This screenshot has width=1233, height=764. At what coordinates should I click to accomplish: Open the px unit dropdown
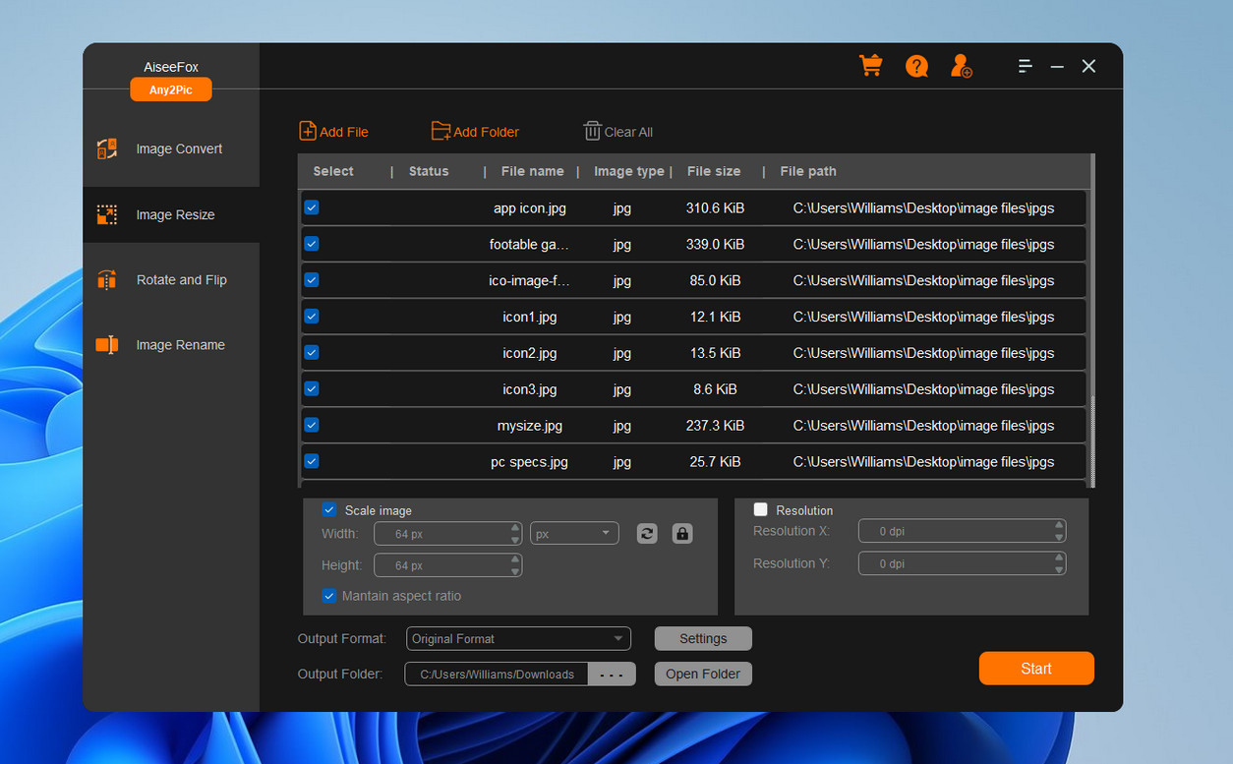click(x=574, y=533)
